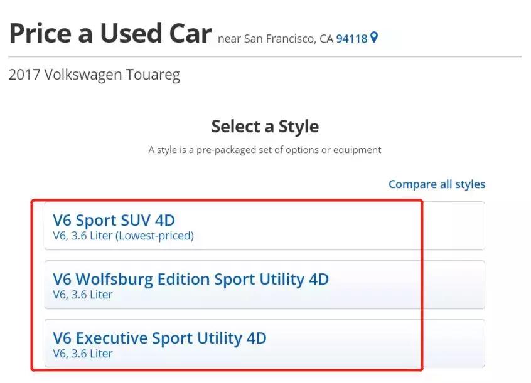Click blank right area of Wolfsburg Edition card
The width and height of the screenshot is (531, 383).
coord(452,285)
